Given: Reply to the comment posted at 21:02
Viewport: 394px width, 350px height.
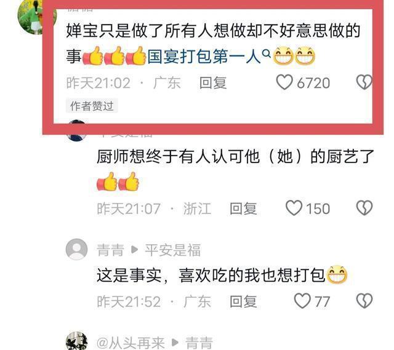Looking at the screenshot, I should coord(213,83).
